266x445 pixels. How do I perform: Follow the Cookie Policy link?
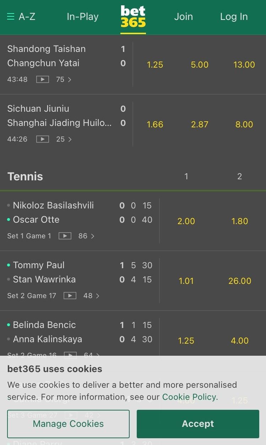click(190, 397)
